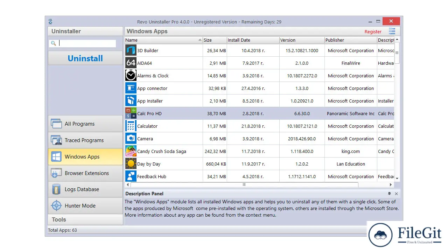Viewport: 448px width, 252px height.
Task: Click Panoramic Software Inc publisher cell
Action: [x=351, y=113]
